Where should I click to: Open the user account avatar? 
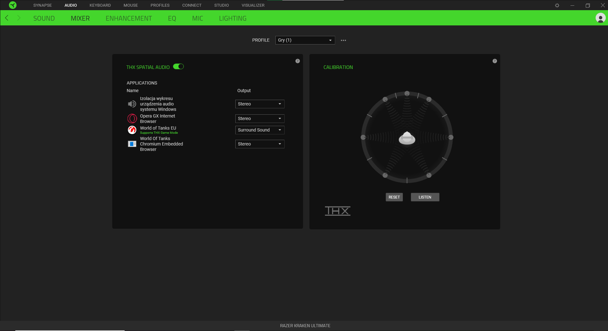click(x=600, y=18)
